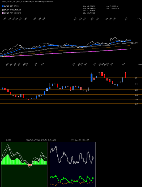Click the white DOW MT legend swatch
This screenshot has height=187, width=142.
pyautogui.click(x=3, y=10)
